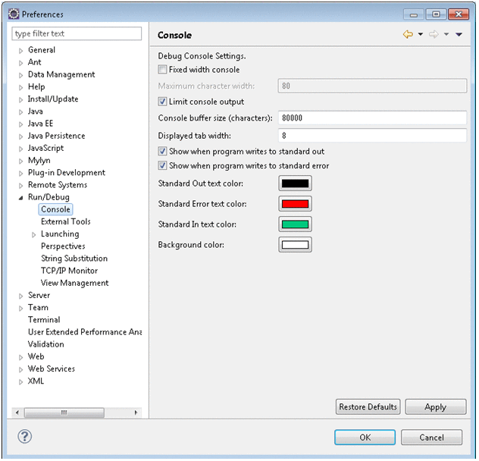Change the Standard Error red color swatch
Image resolution: width=479 pixels, height=461 pixels.
(x=296, y=204)
